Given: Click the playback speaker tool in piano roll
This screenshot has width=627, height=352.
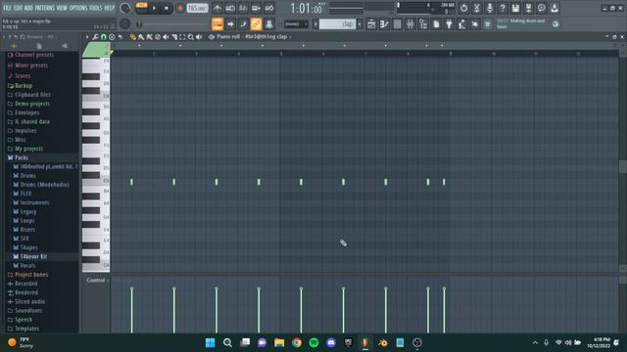Looking at the screenshot, I should pos(199,37).
